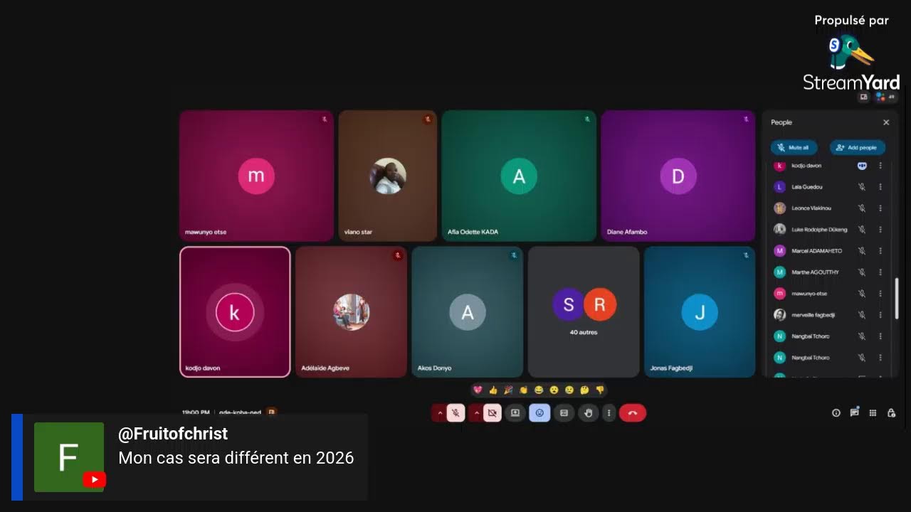This screenshot has height=512, width=911.
Task: Open more actions for merveille fagbedji
Action: pyautogui.click(x=880, y=315)
